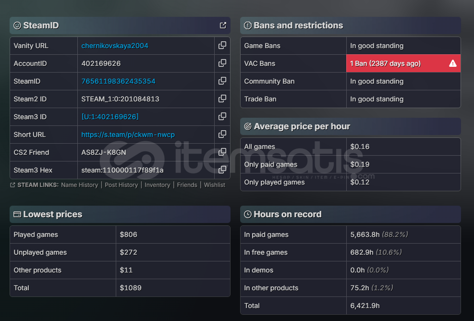474x321 pixels.
Task: Click the [U:1:402169626] Steam3 ID link
Action: tap(110, 117)
